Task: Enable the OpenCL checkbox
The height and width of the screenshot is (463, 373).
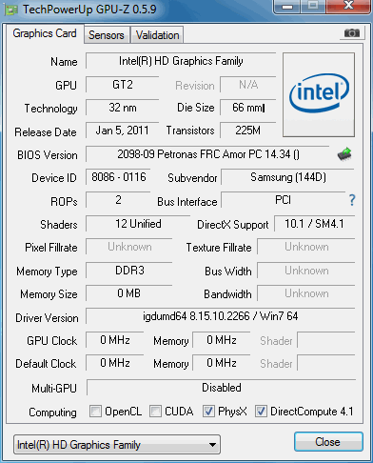Action: pyautogui.click(x=95, y=411)
